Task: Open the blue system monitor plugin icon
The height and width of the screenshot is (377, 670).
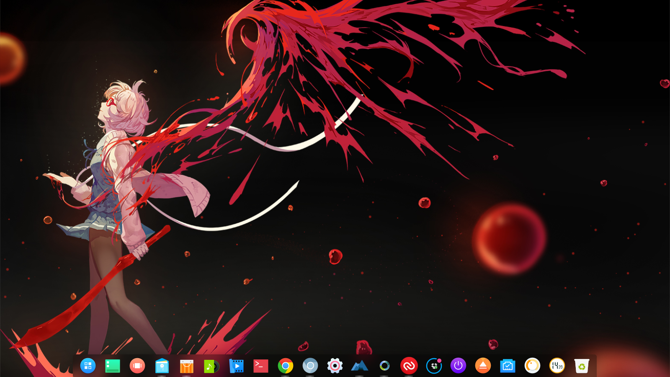Action: (508, 366)
